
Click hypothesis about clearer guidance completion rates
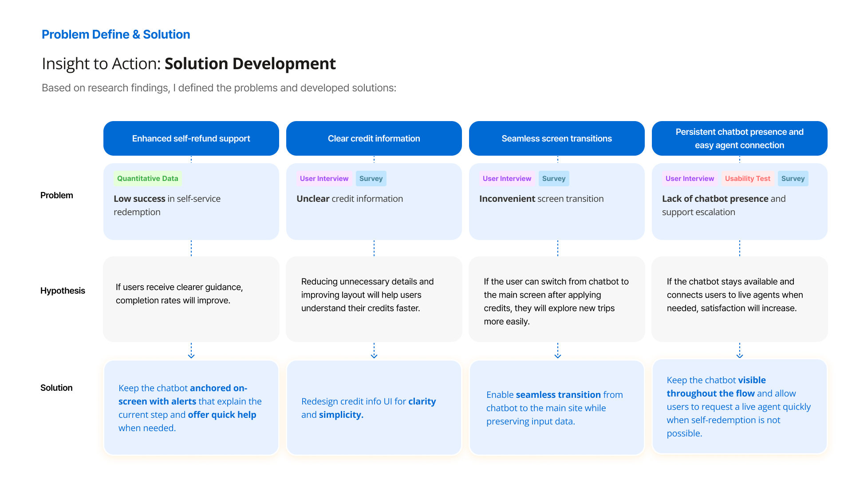(179, 294)
